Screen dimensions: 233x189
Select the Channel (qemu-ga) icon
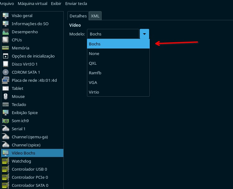point(6,136)
